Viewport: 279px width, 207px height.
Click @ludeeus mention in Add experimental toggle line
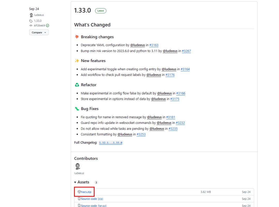tap(169, 69)
